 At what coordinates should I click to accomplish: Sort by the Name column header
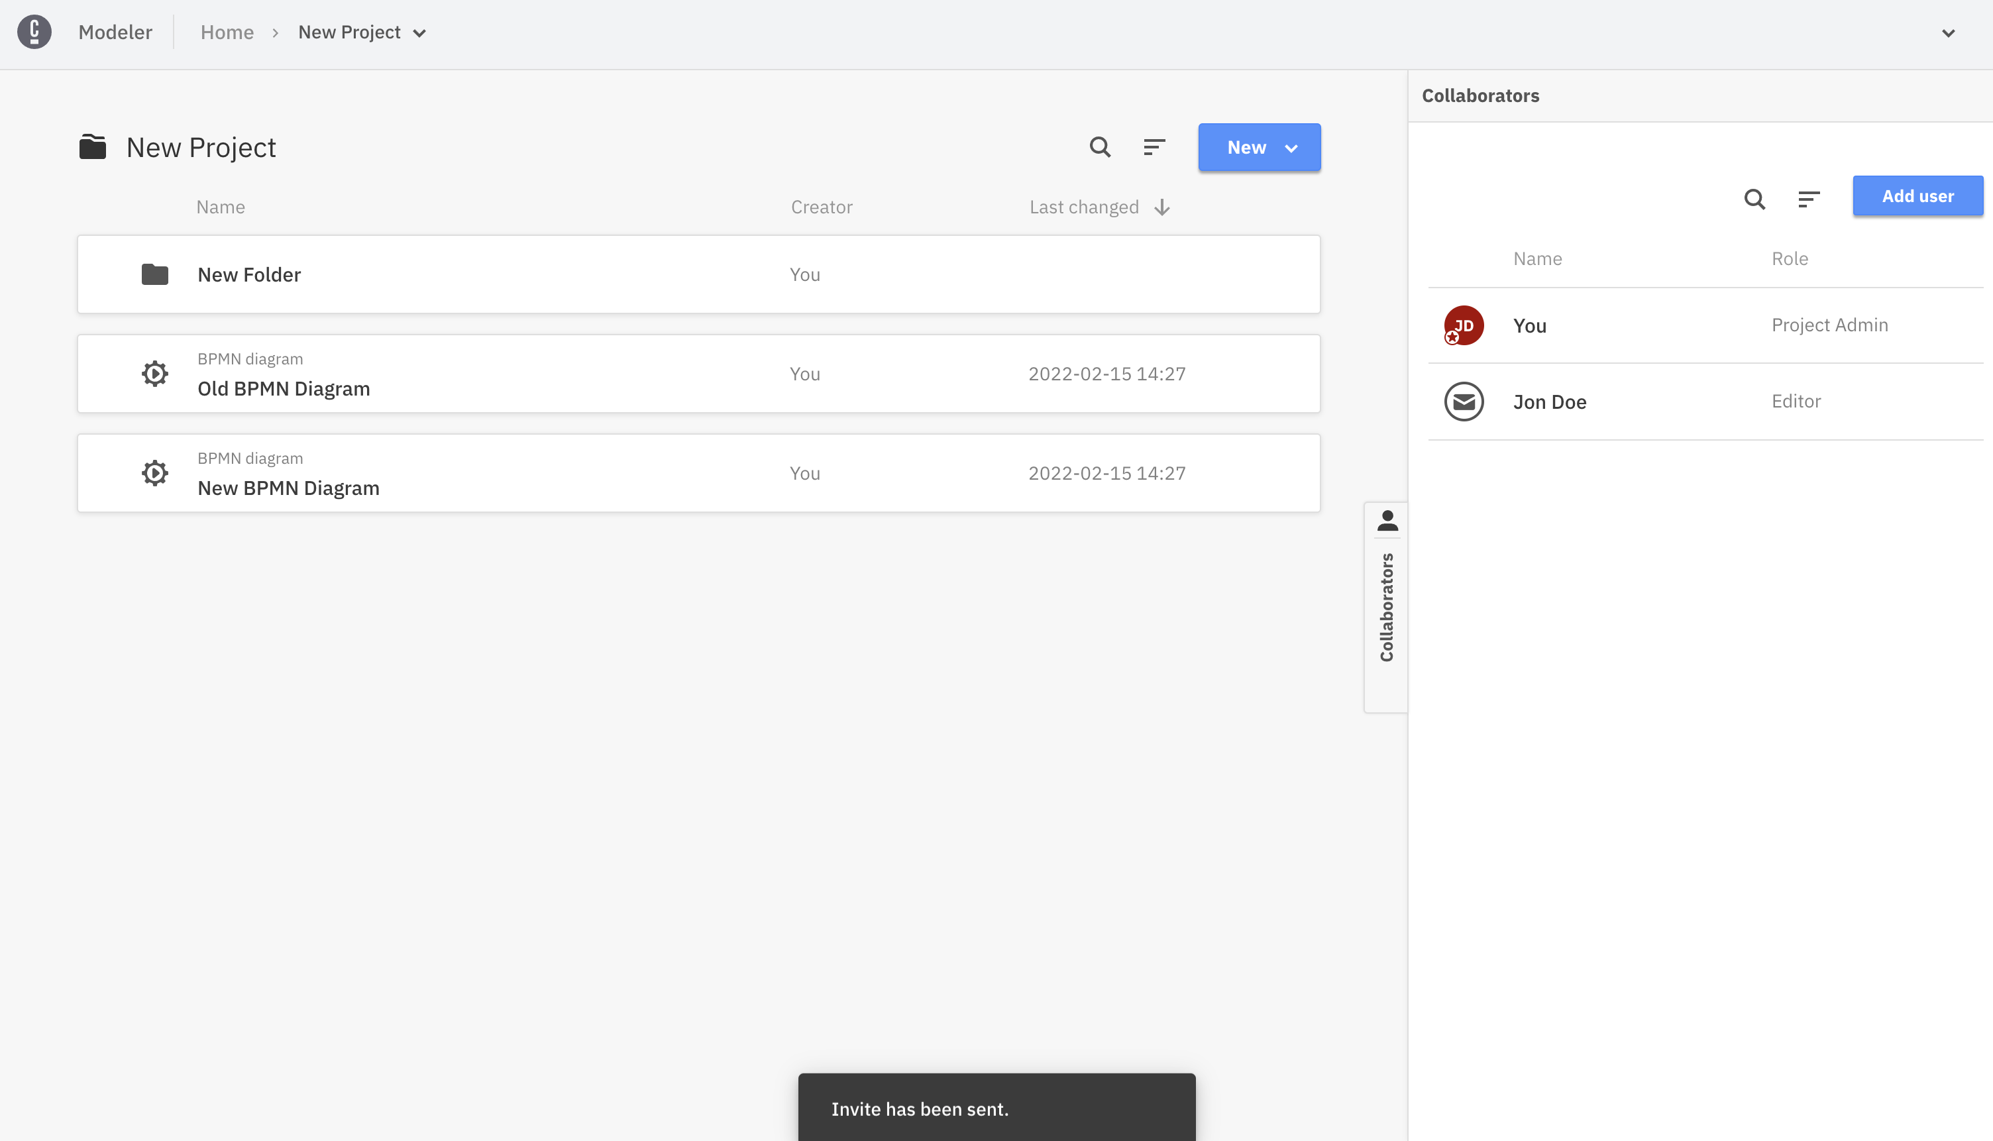(220, 207)
